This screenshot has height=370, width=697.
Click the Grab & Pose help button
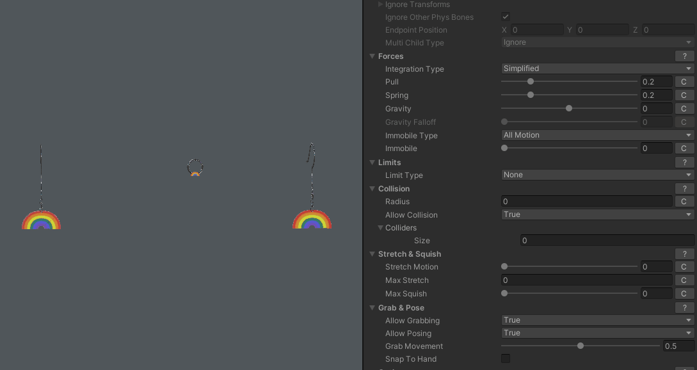click(x=684, y=308)
